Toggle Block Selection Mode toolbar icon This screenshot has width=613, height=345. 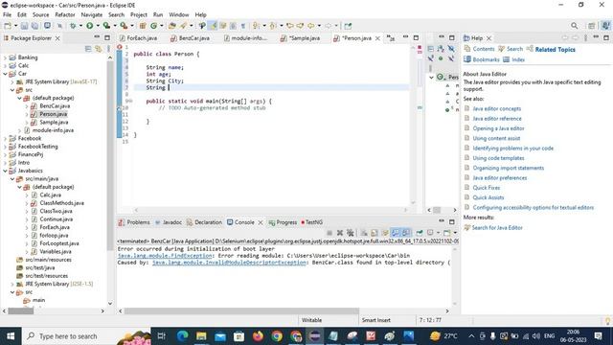(233, 26)
